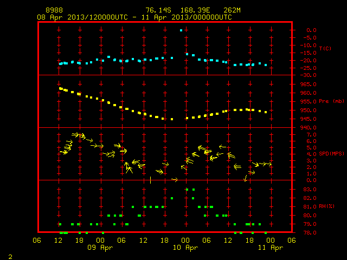
Task: Click the Pre (mb) pressure axis label
Action: pos(331,101)
